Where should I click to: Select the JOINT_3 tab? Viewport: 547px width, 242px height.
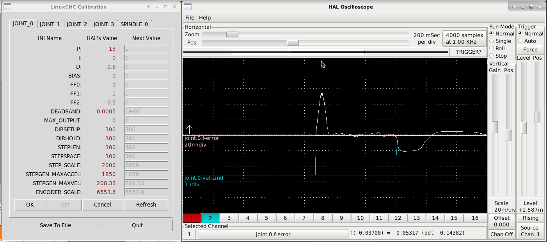click(104, 24)
